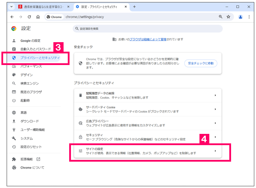Select 自動入力とパスワード in the sidebar
This screenshot has width=256, height=188.
(x=35, y=49)
